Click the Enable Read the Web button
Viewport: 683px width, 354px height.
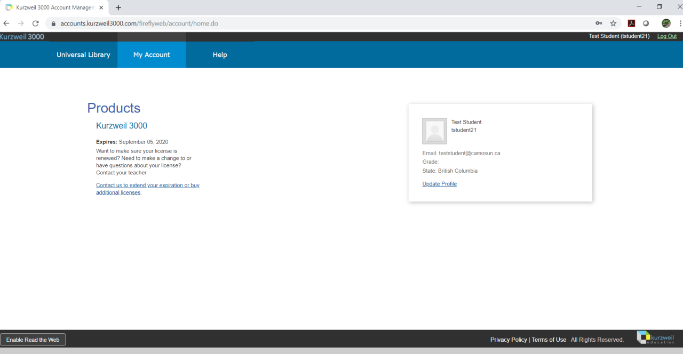tap(33, 340)
